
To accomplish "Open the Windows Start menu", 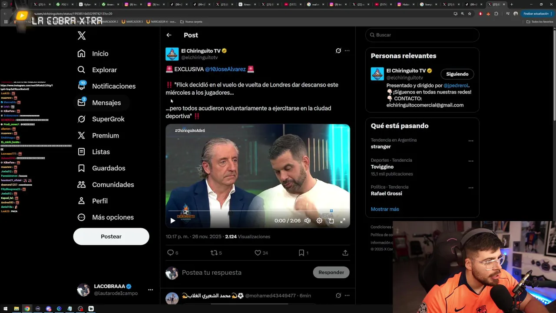I will (x=6, y=309).
